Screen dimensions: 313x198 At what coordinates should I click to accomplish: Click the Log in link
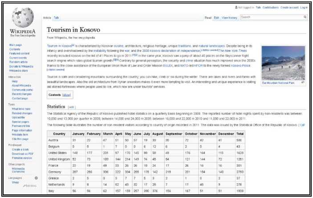point(304,8)
